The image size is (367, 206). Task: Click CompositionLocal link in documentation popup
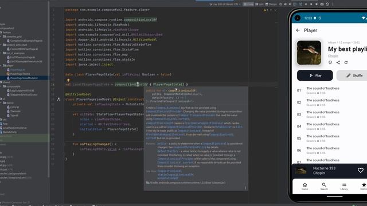pyautogui.click(x=168, y=108)
